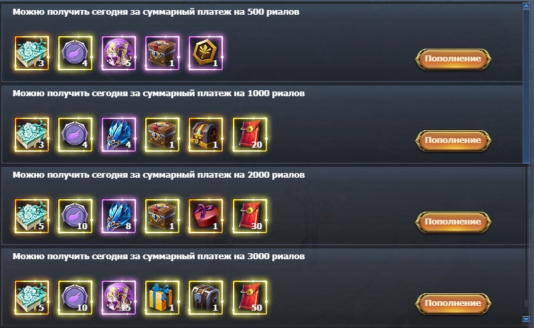Open the red envelope reward showing 20
The height and width of the screenshot is (328, 534).
click(250, 134)
